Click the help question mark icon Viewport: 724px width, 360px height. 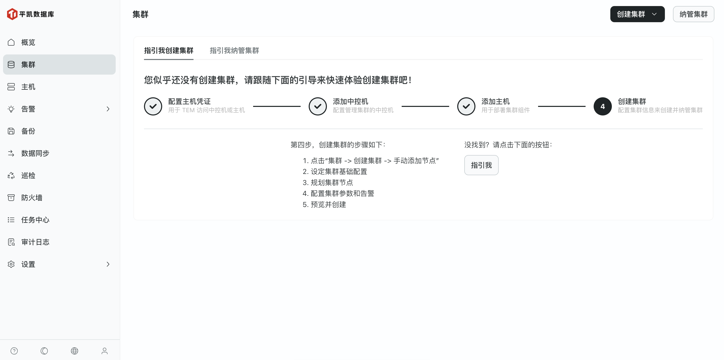coord(14,351)
